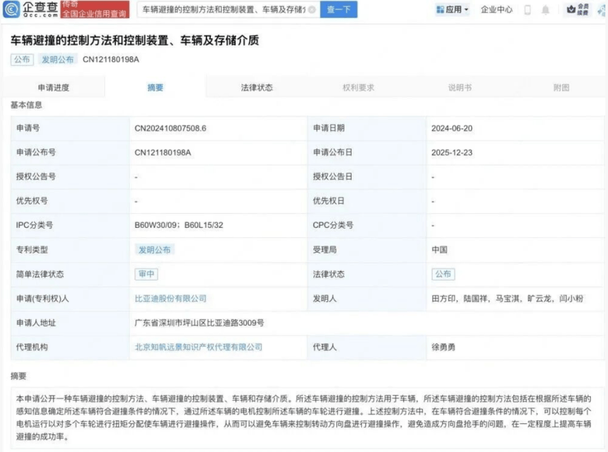Viewport: 608px width, 452px height.
Task: Open the notification bell icon
Action: click(545, 9)
